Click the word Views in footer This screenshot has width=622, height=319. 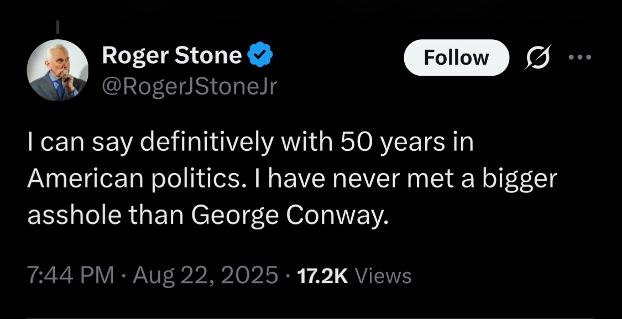point(383,275)
